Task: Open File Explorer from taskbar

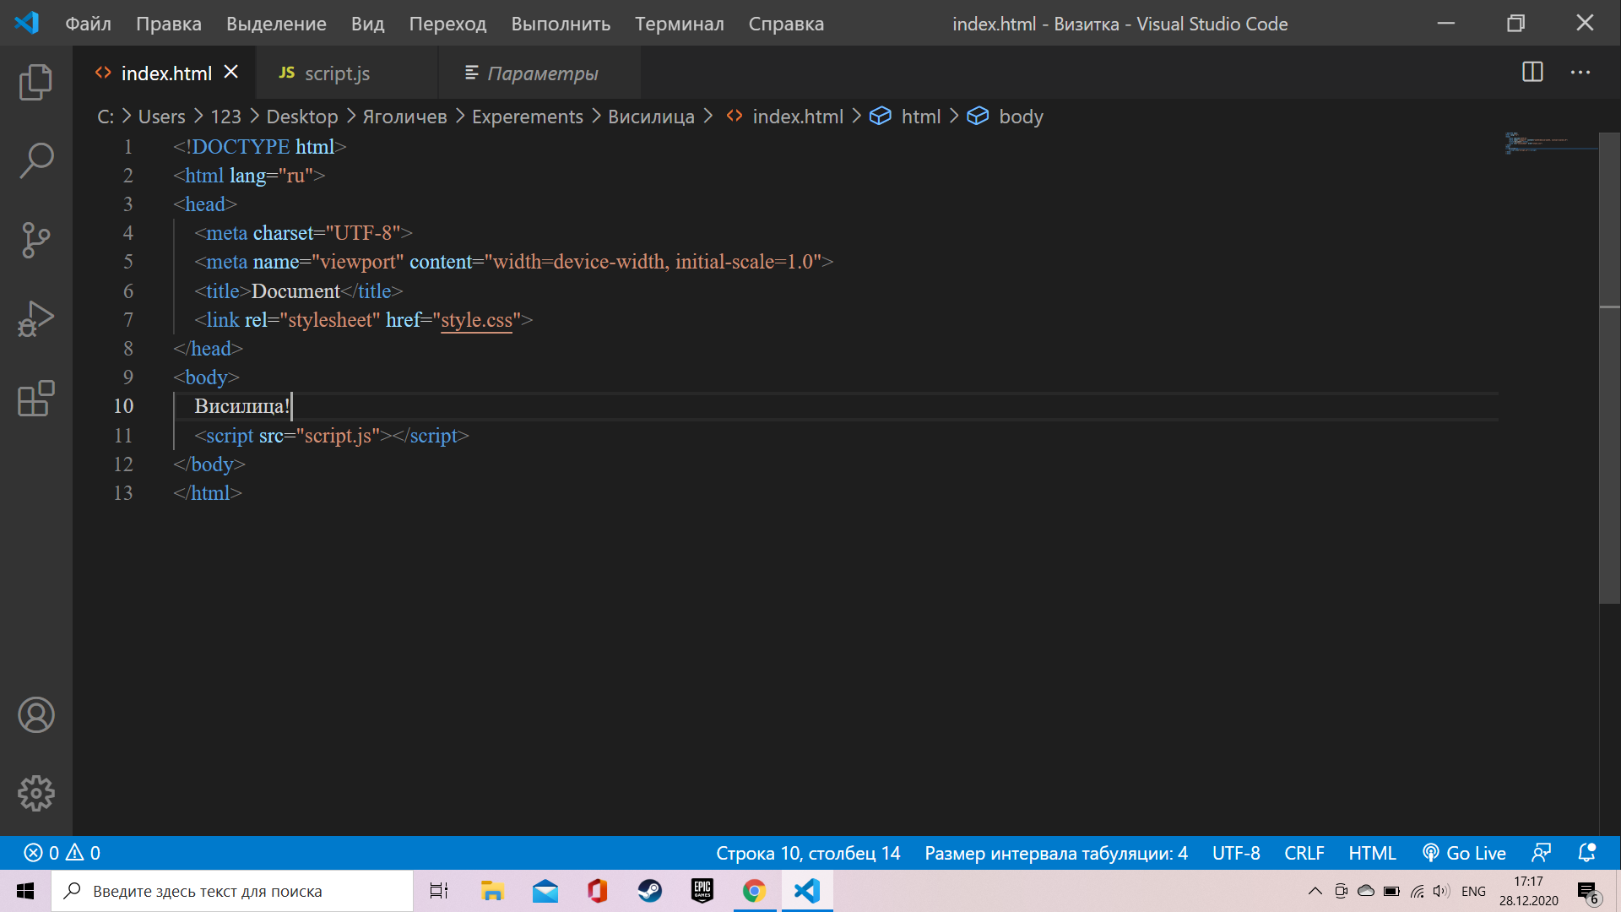Action: tap(492, 891)
